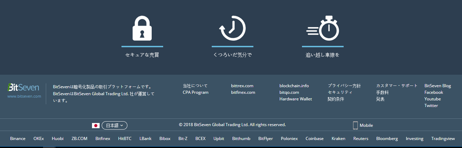Visit bitqo.com footer link
Image resolution: width=462 pixels, height=148 pixels.
[x=289, y=92]
